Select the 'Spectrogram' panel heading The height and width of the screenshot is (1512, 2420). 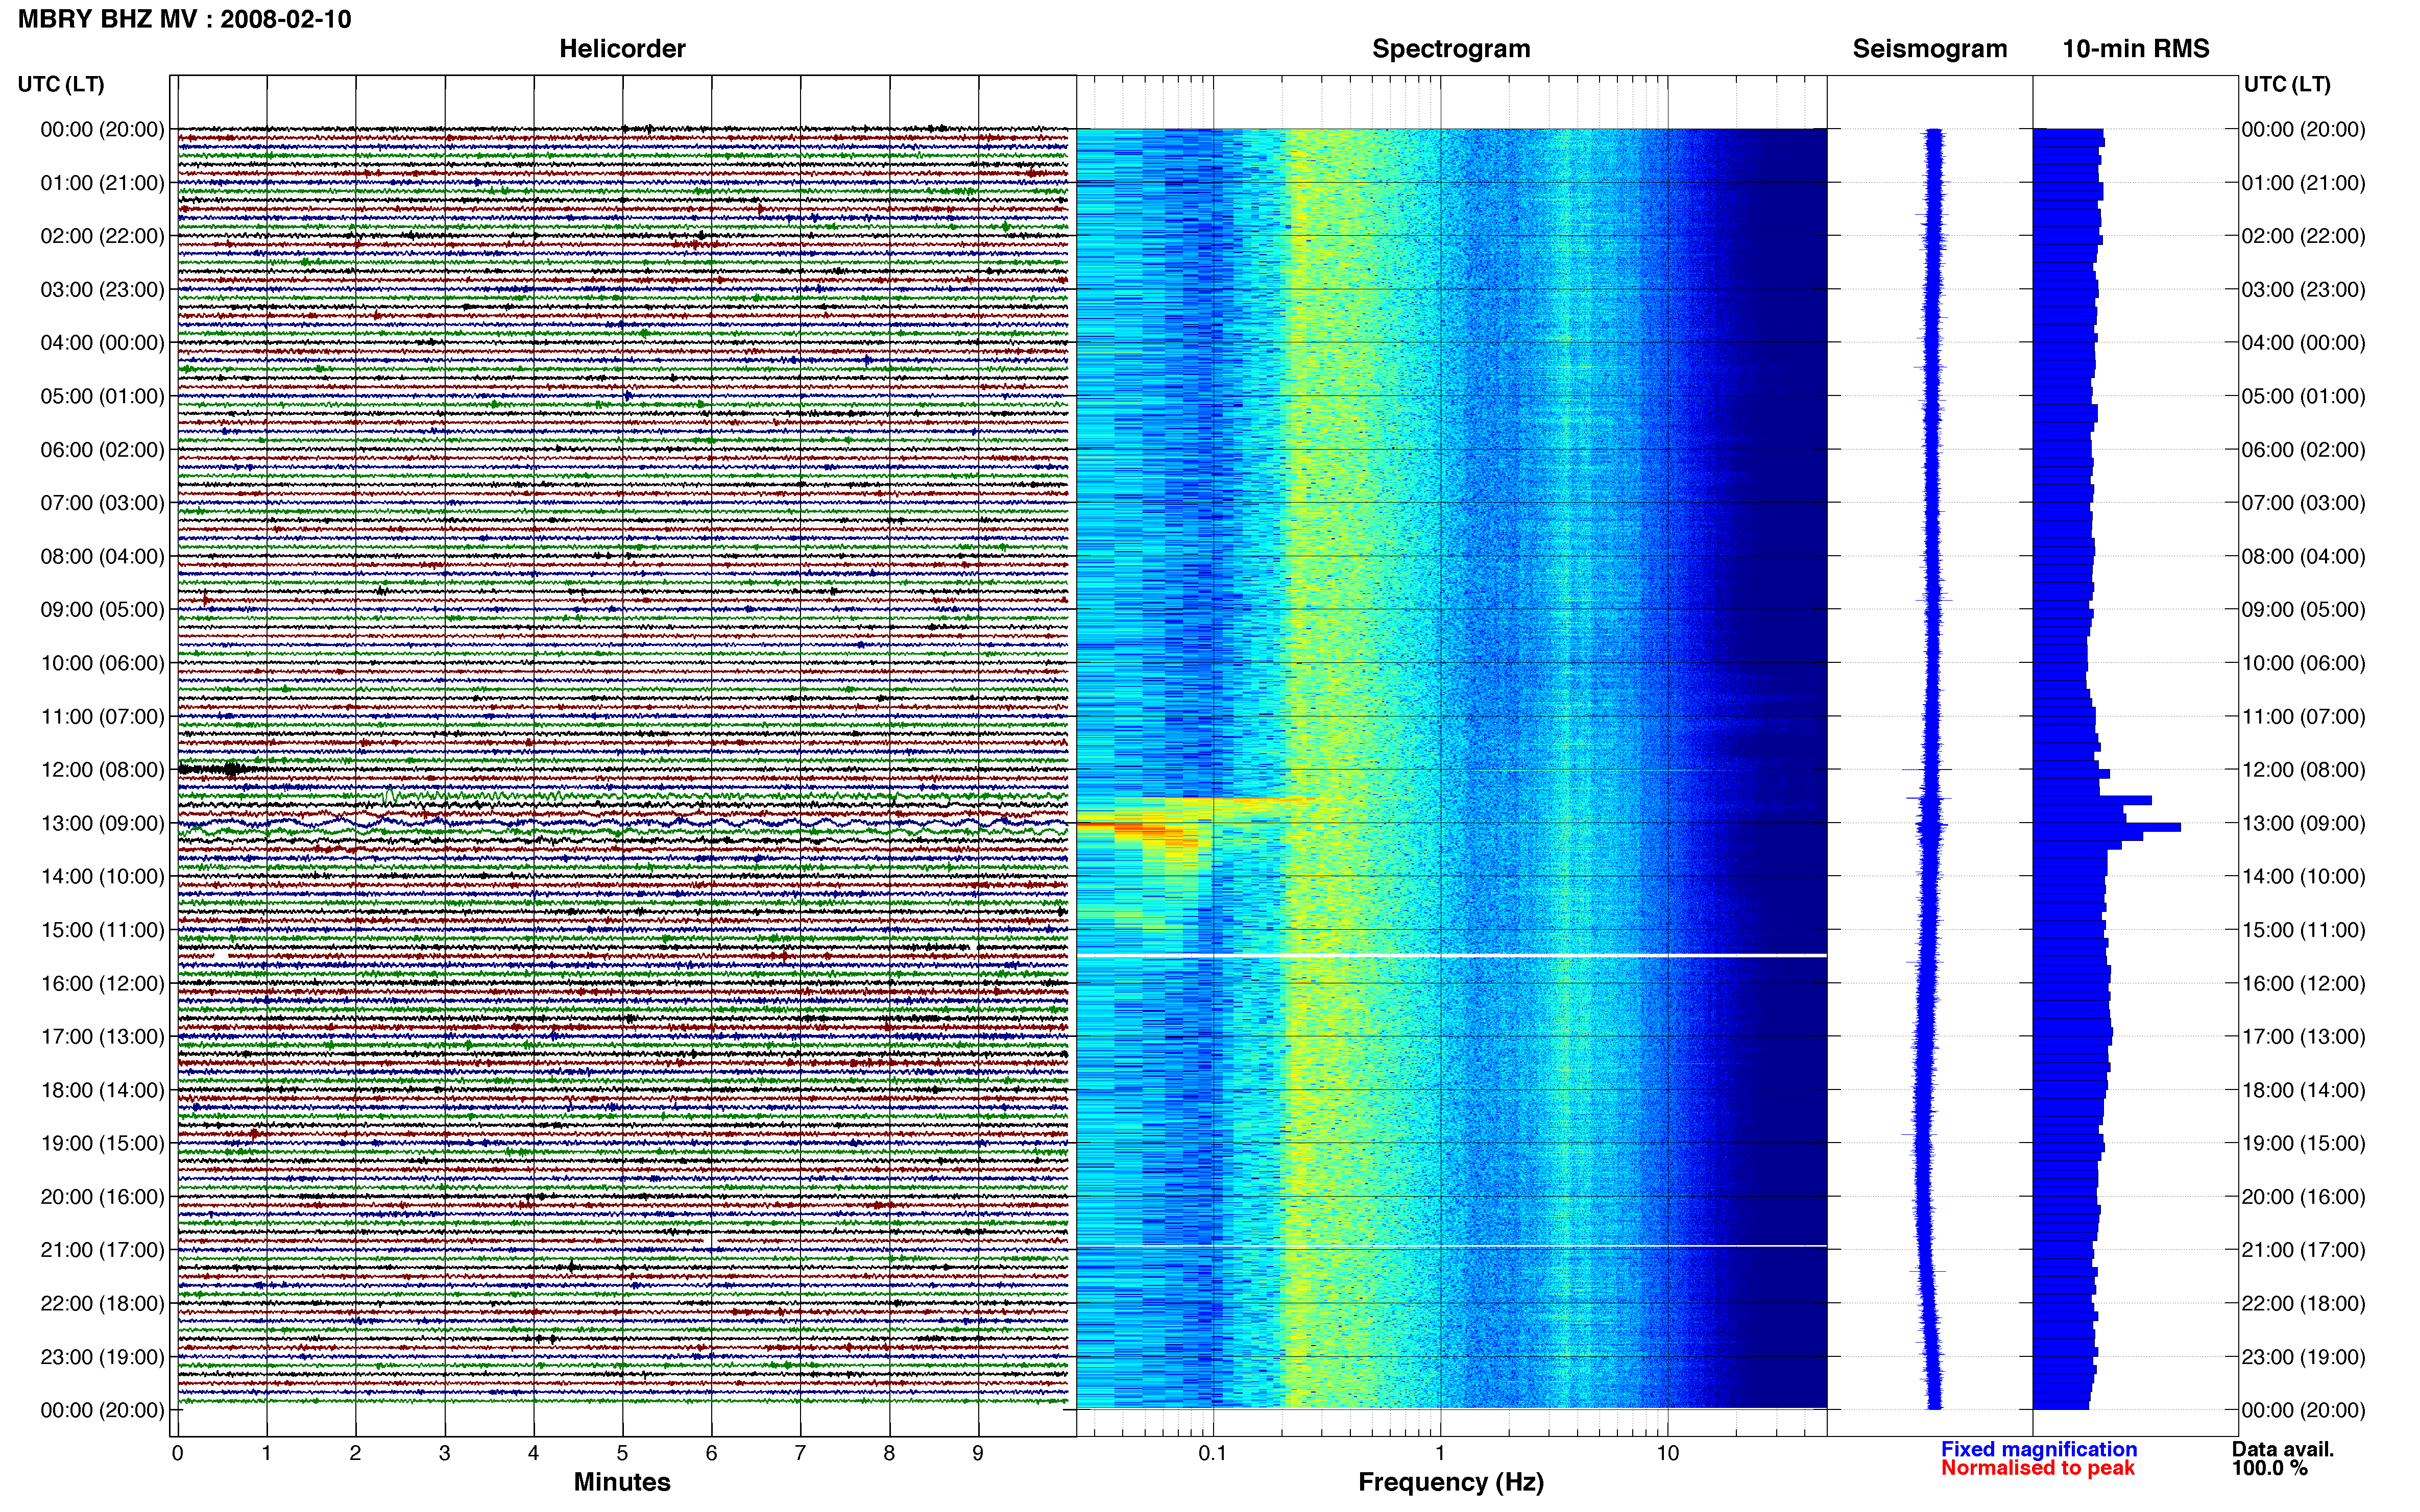[x=1450, y=49]
